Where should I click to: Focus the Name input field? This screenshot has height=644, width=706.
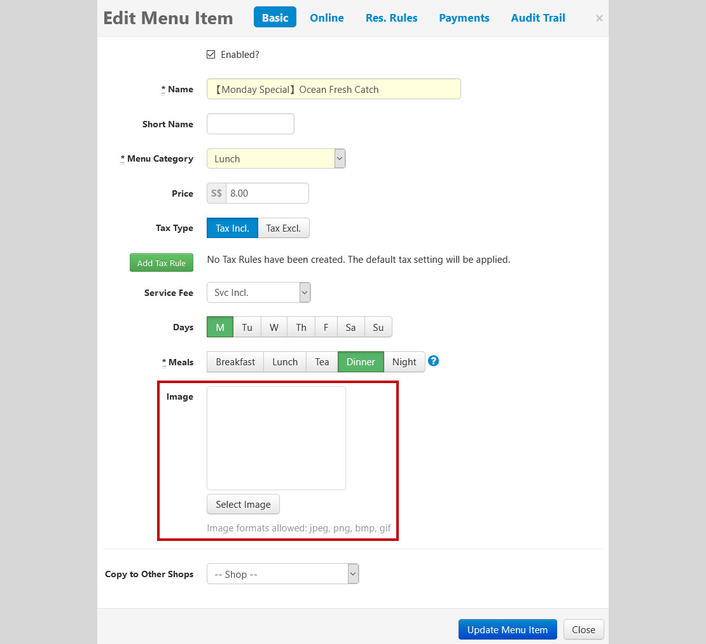click(x=334, y=88)
